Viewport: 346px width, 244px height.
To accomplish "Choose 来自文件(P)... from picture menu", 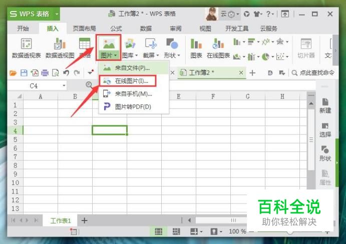I will (x=134, y=68).
